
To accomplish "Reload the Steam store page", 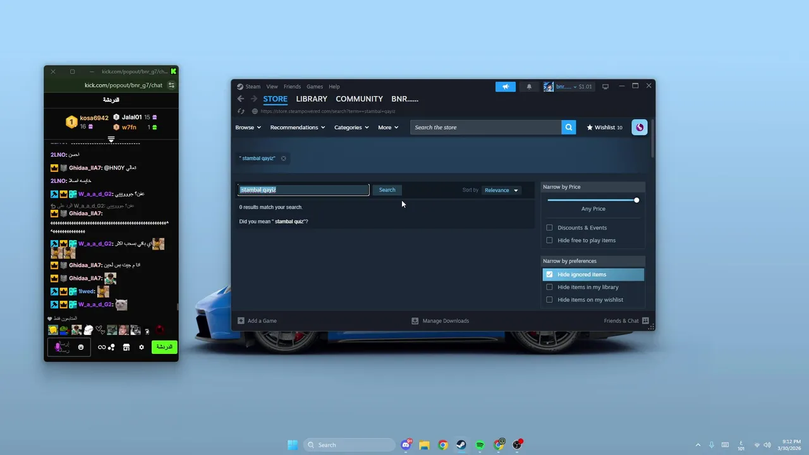I will point(241,111).
